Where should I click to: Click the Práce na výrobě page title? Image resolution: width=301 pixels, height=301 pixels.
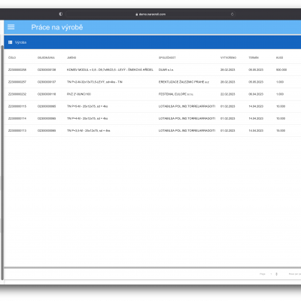pos(57,27)
